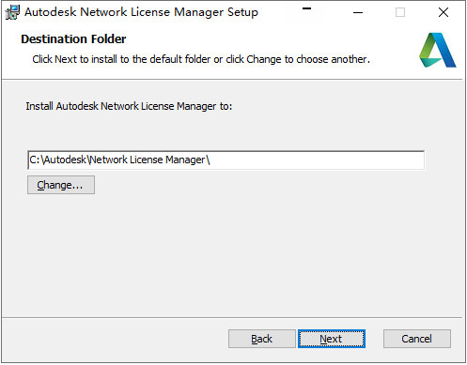Focus the destination folder path field
This screenshot has width=467, height=365.
point(226,160)
